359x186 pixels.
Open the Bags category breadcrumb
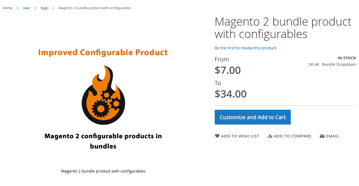pos(44,8)
